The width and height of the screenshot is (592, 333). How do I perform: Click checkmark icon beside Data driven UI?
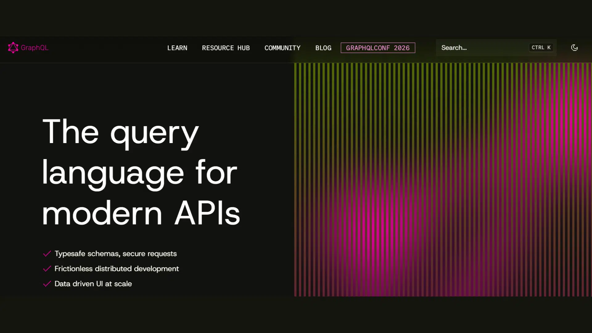[x=47, y=284]
